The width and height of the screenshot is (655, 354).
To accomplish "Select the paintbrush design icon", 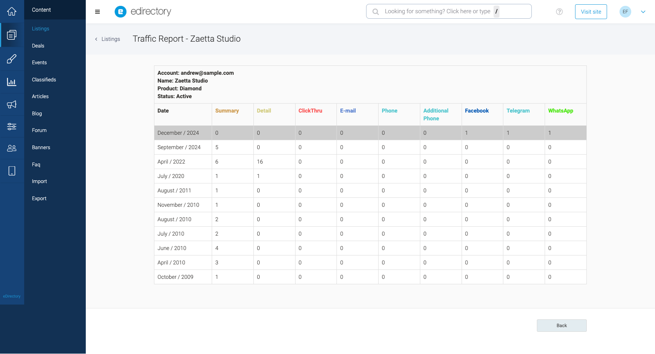I will click(12, 59).
